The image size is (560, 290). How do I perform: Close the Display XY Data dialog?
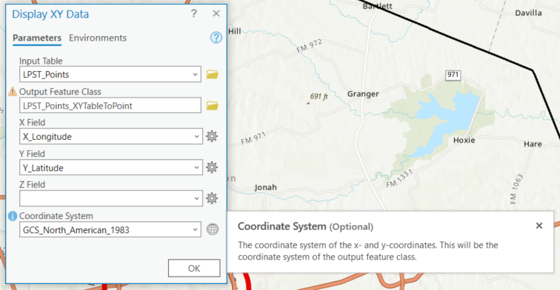(216, 13)
